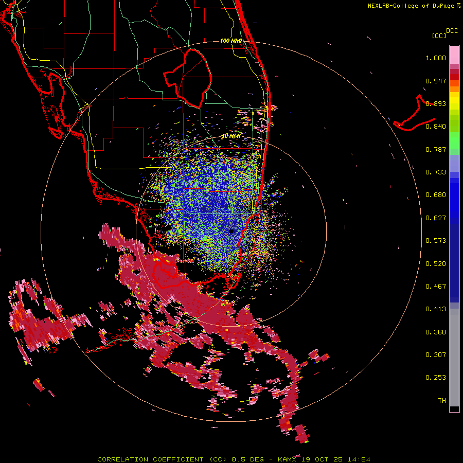Click the 0.627 scale label

(436, 218)
